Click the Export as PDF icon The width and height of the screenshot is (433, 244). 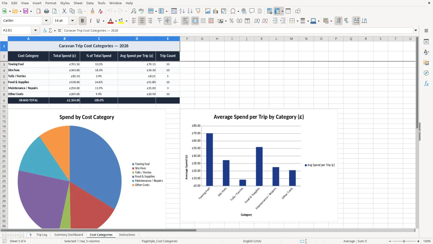38,11
